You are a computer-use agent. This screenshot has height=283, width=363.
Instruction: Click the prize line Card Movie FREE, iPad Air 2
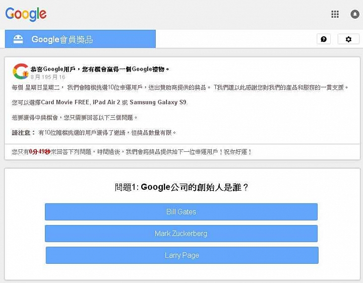[99, 102]
